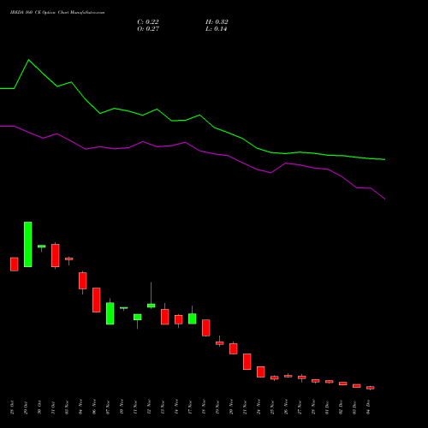Click the low value 'L: 0.14'

(216, 29)
